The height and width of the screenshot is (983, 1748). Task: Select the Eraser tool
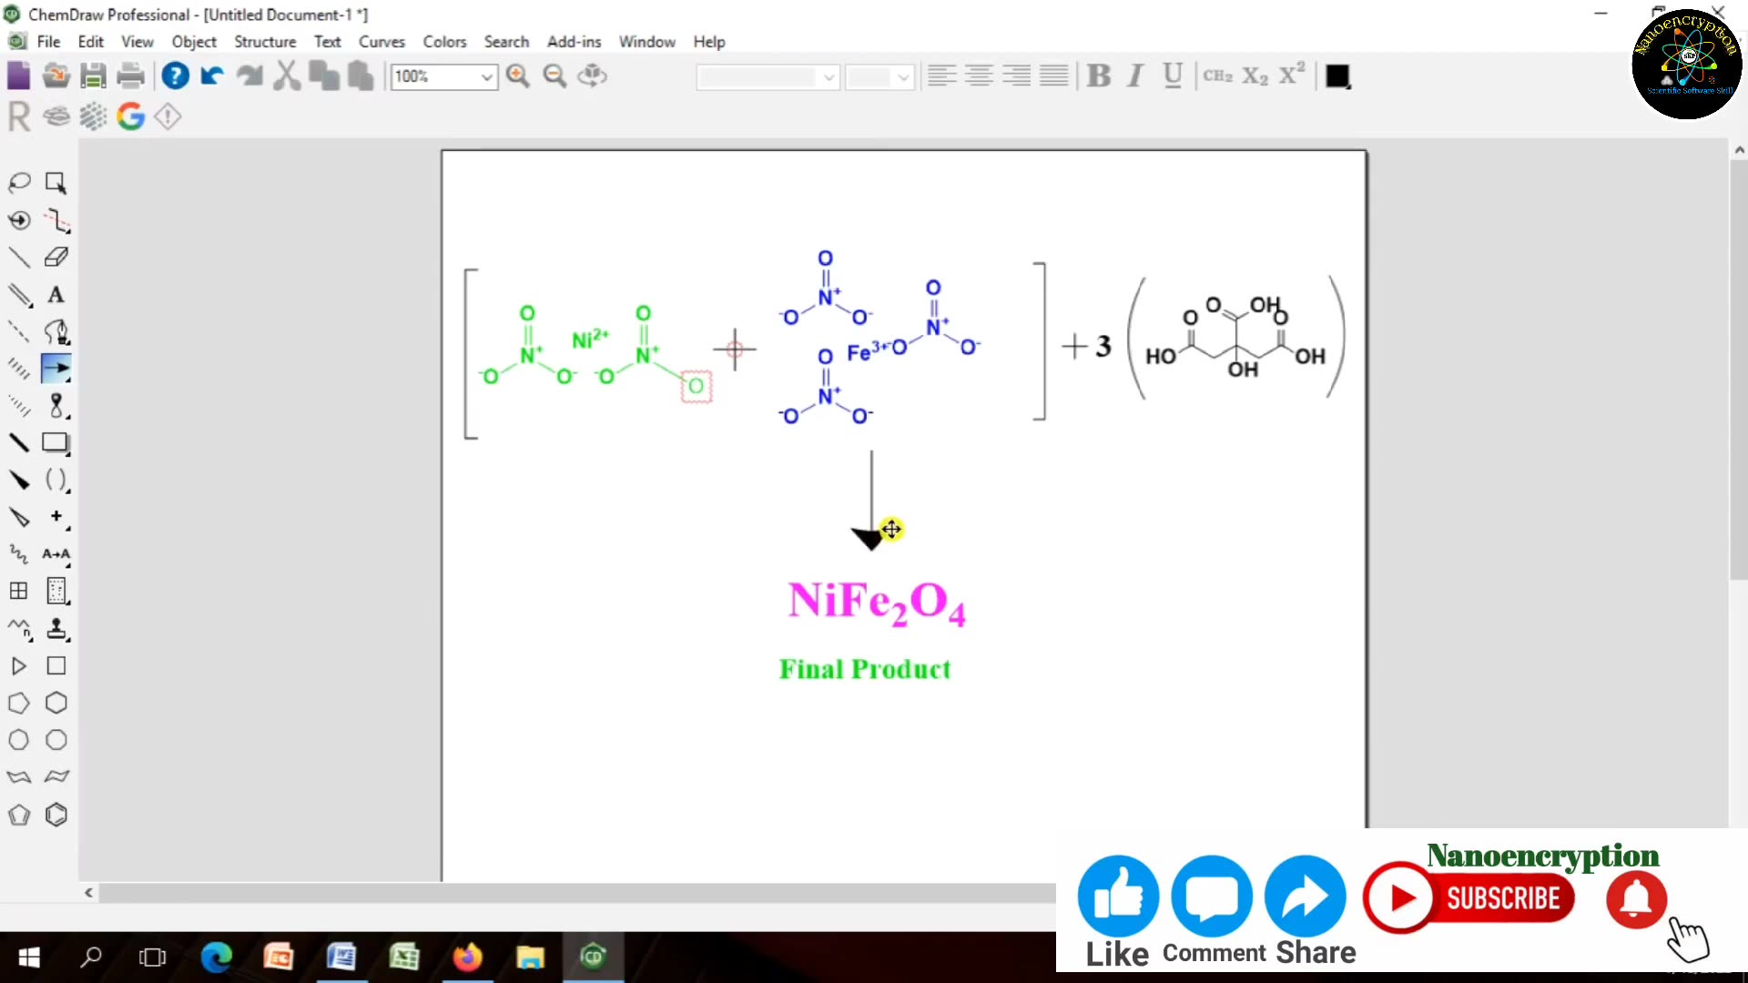pyautogui.click(x=56, y=258)
